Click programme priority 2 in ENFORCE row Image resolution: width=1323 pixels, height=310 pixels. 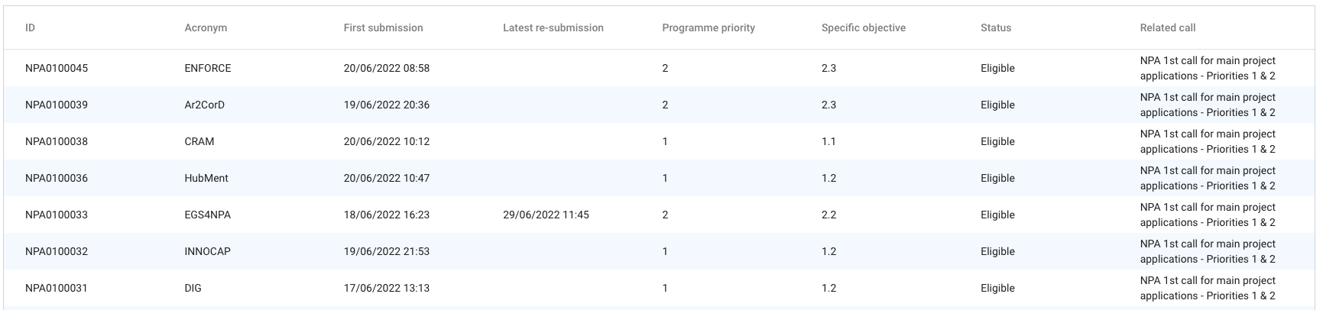coord(665,68)
